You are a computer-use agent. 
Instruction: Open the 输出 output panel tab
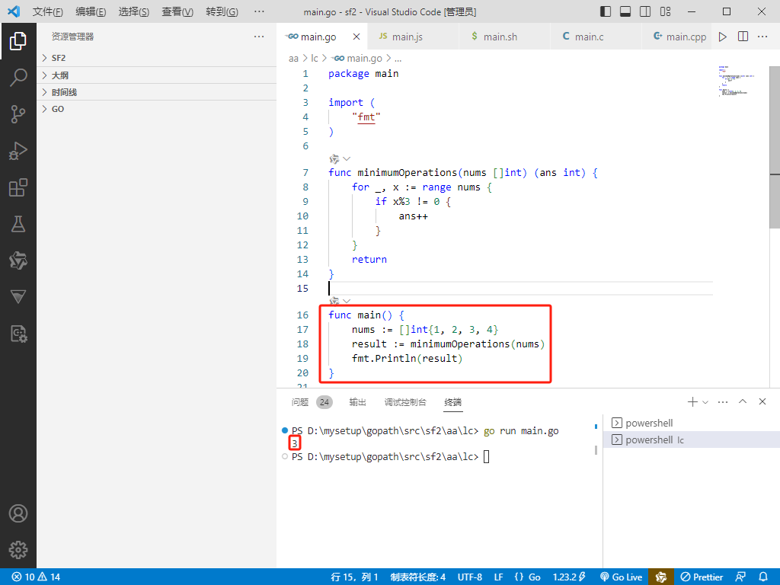[358, 402]
